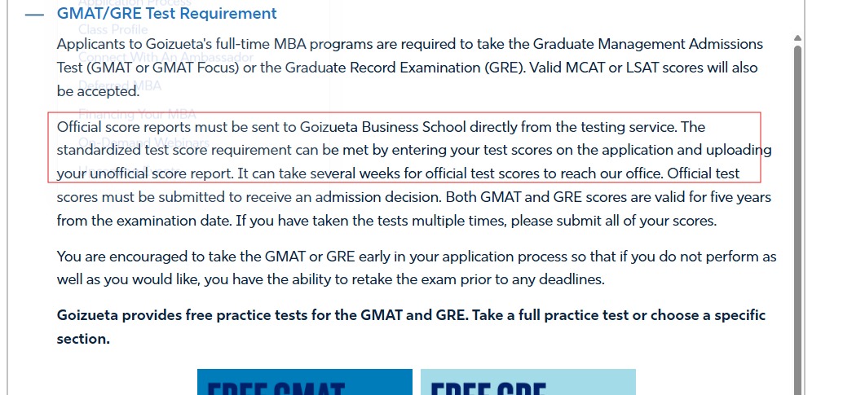Click the paragraph starting "You are encouraged"
This screenshot has height=395, width=843.
(x=416, y=268)
